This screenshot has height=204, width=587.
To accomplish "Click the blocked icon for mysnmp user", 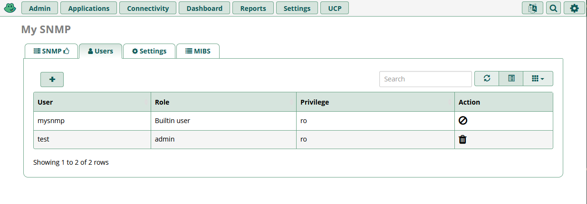I will point(463,121).
